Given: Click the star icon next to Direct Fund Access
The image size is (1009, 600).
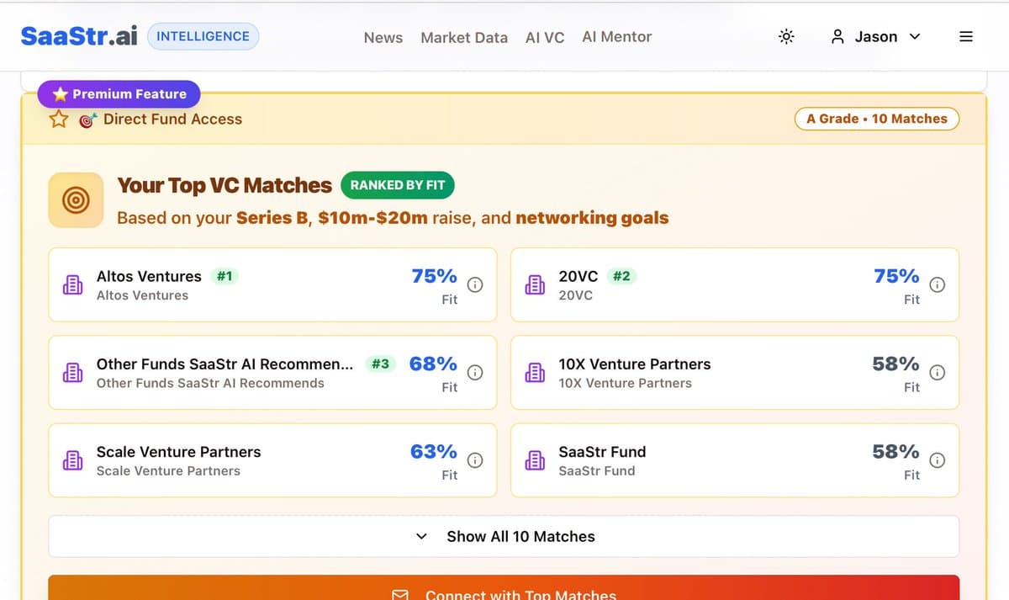Looking at the screenshot, I should click(57, 119).
